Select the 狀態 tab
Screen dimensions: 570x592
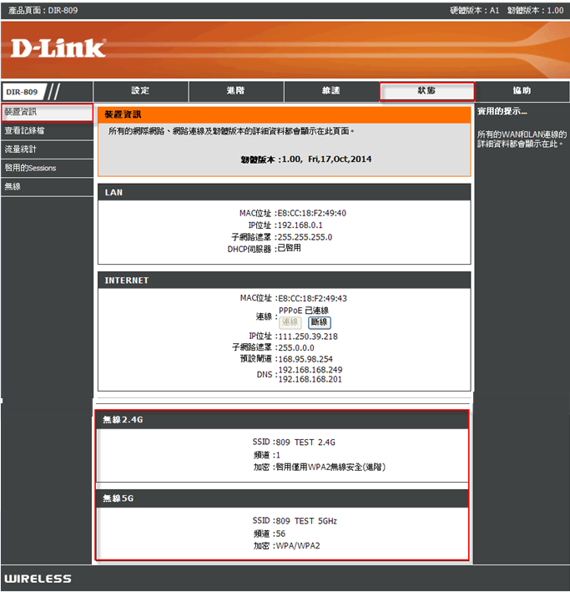point(426,91)
